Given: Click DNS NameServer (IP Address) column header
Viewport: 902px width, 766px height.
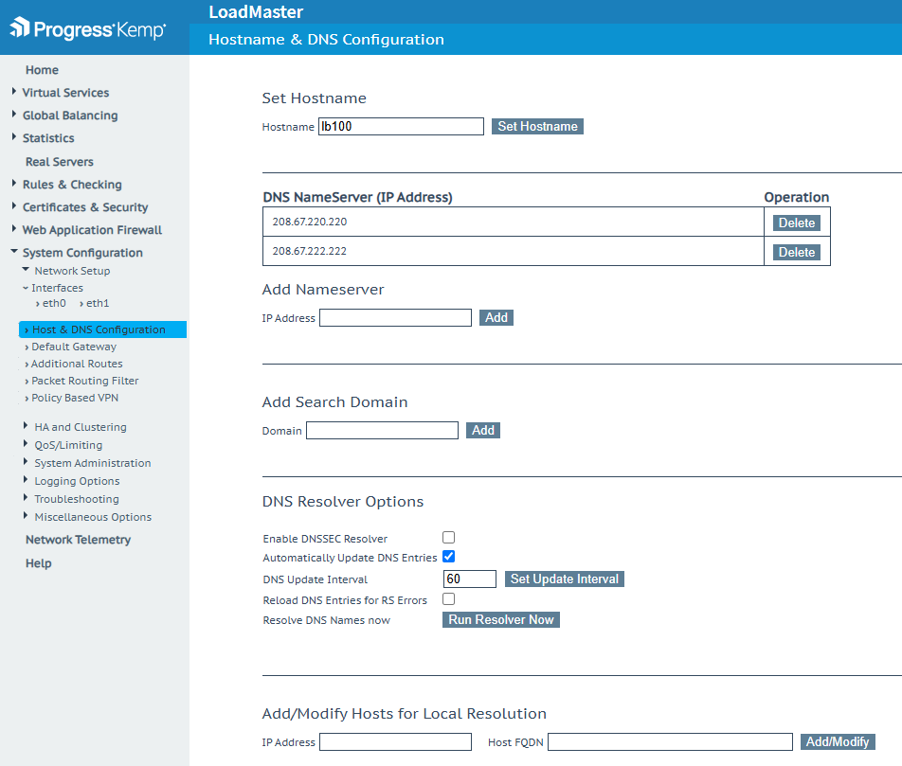Looking at the screenshot, I should 358,197.
